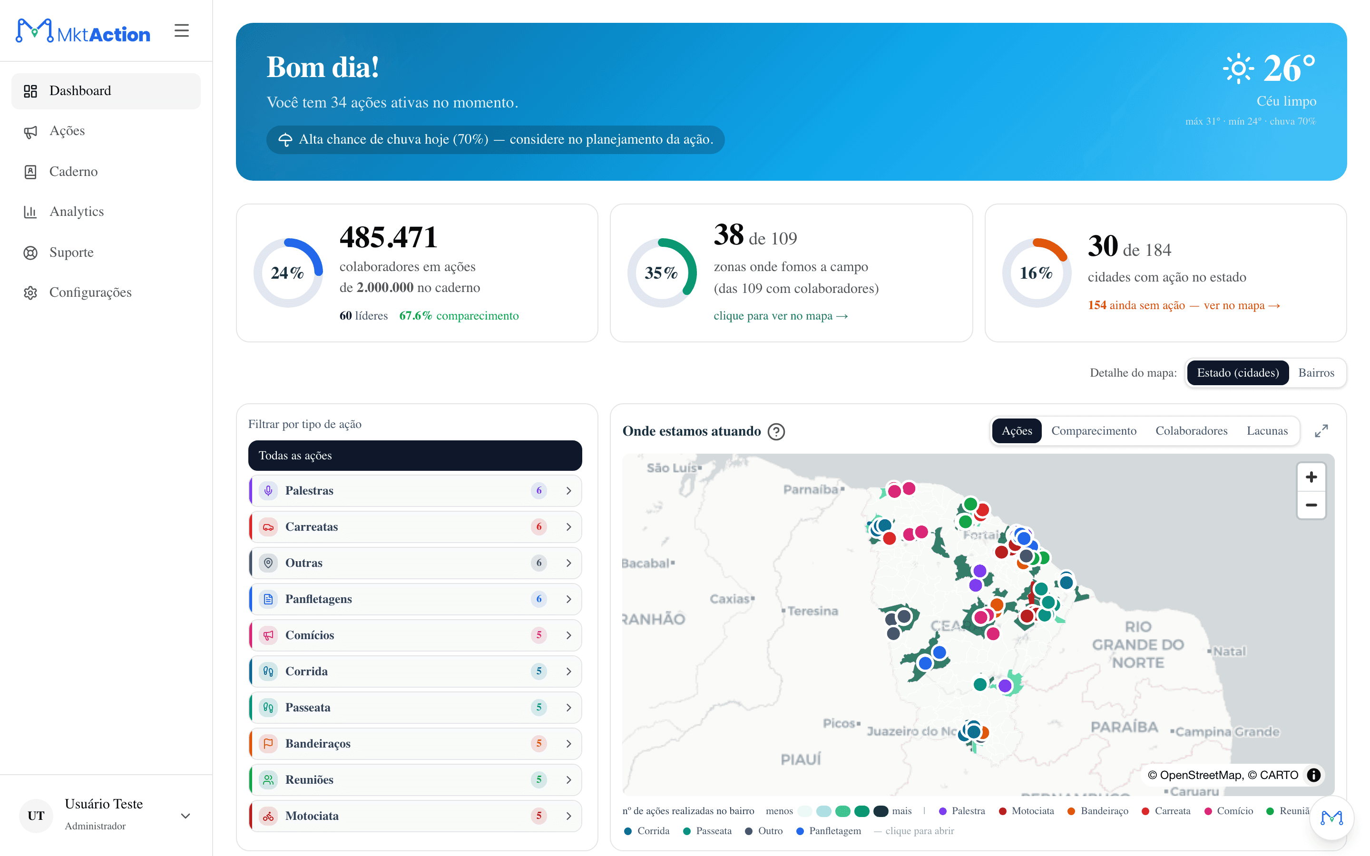Collapse sidebar with hamburger menu icon
Image resolution: width=1370 pixels, height=856 pixels.
click(x=181, y=30)
